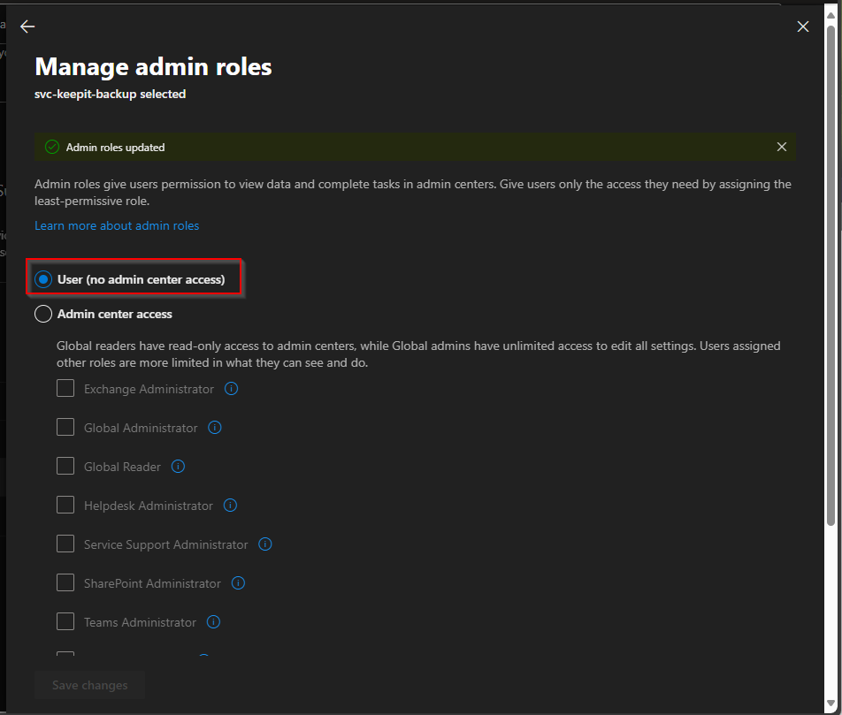Toggle the SharePoint Administrator checkbox
This screenshot has height=715, width=842.
pos(65,583)
